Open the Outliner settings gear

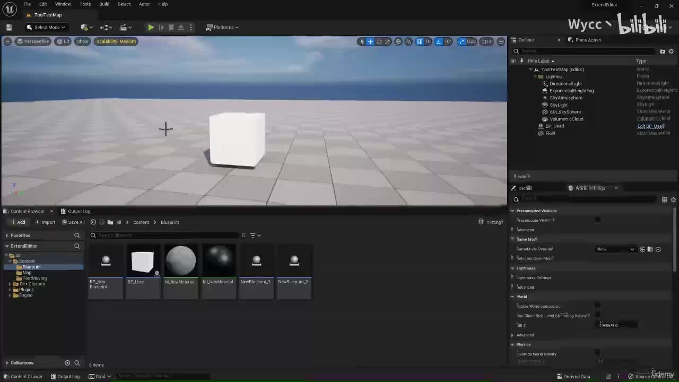point(671,51)
